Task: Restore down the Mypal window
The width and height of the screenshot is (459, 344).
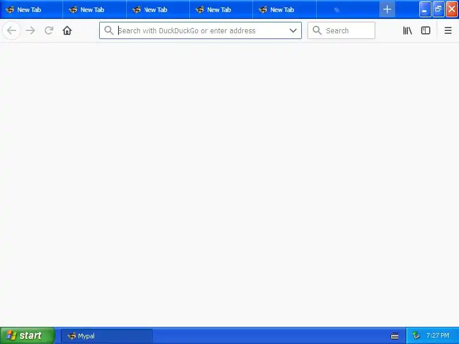Action: [x=438, y=9]
